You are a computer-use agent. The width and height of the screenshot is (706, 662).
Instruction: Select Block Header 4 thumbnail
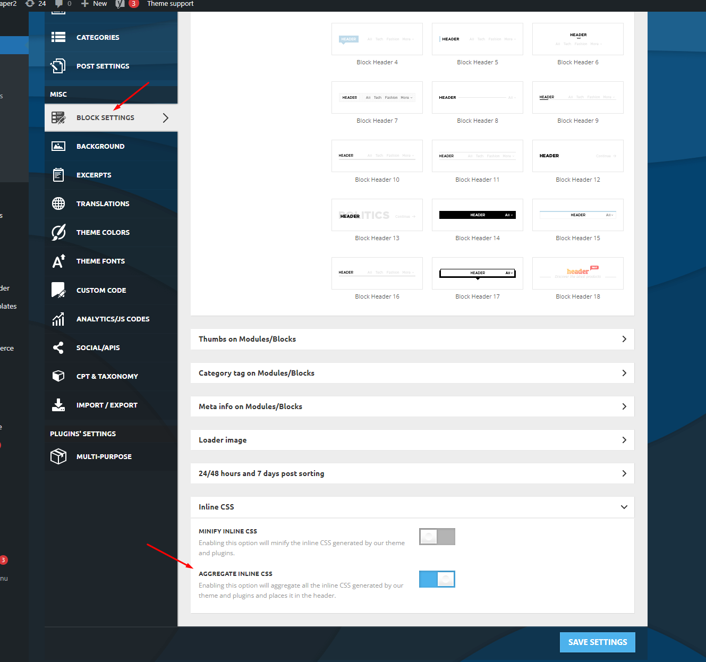click(377, 39)
